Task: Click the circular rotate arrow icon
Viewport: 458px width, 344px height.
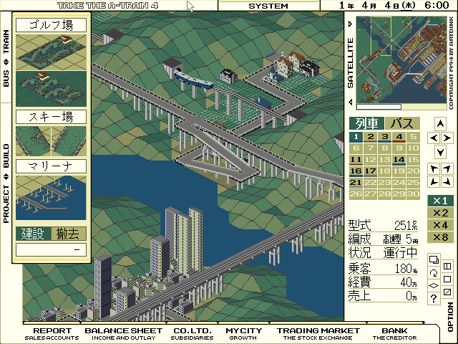Action: 434,272
